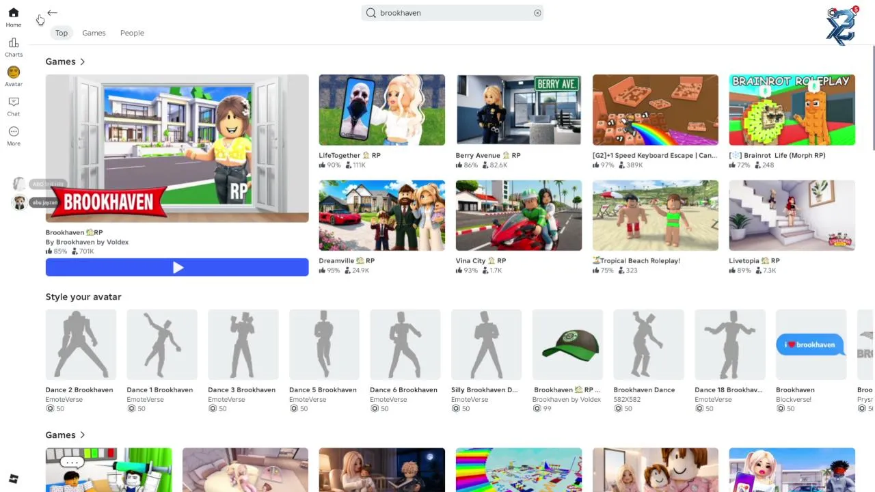Select the Dance 2 Brookhaven emote
Screen dimensions: 875x492
[x=81, y=344]
